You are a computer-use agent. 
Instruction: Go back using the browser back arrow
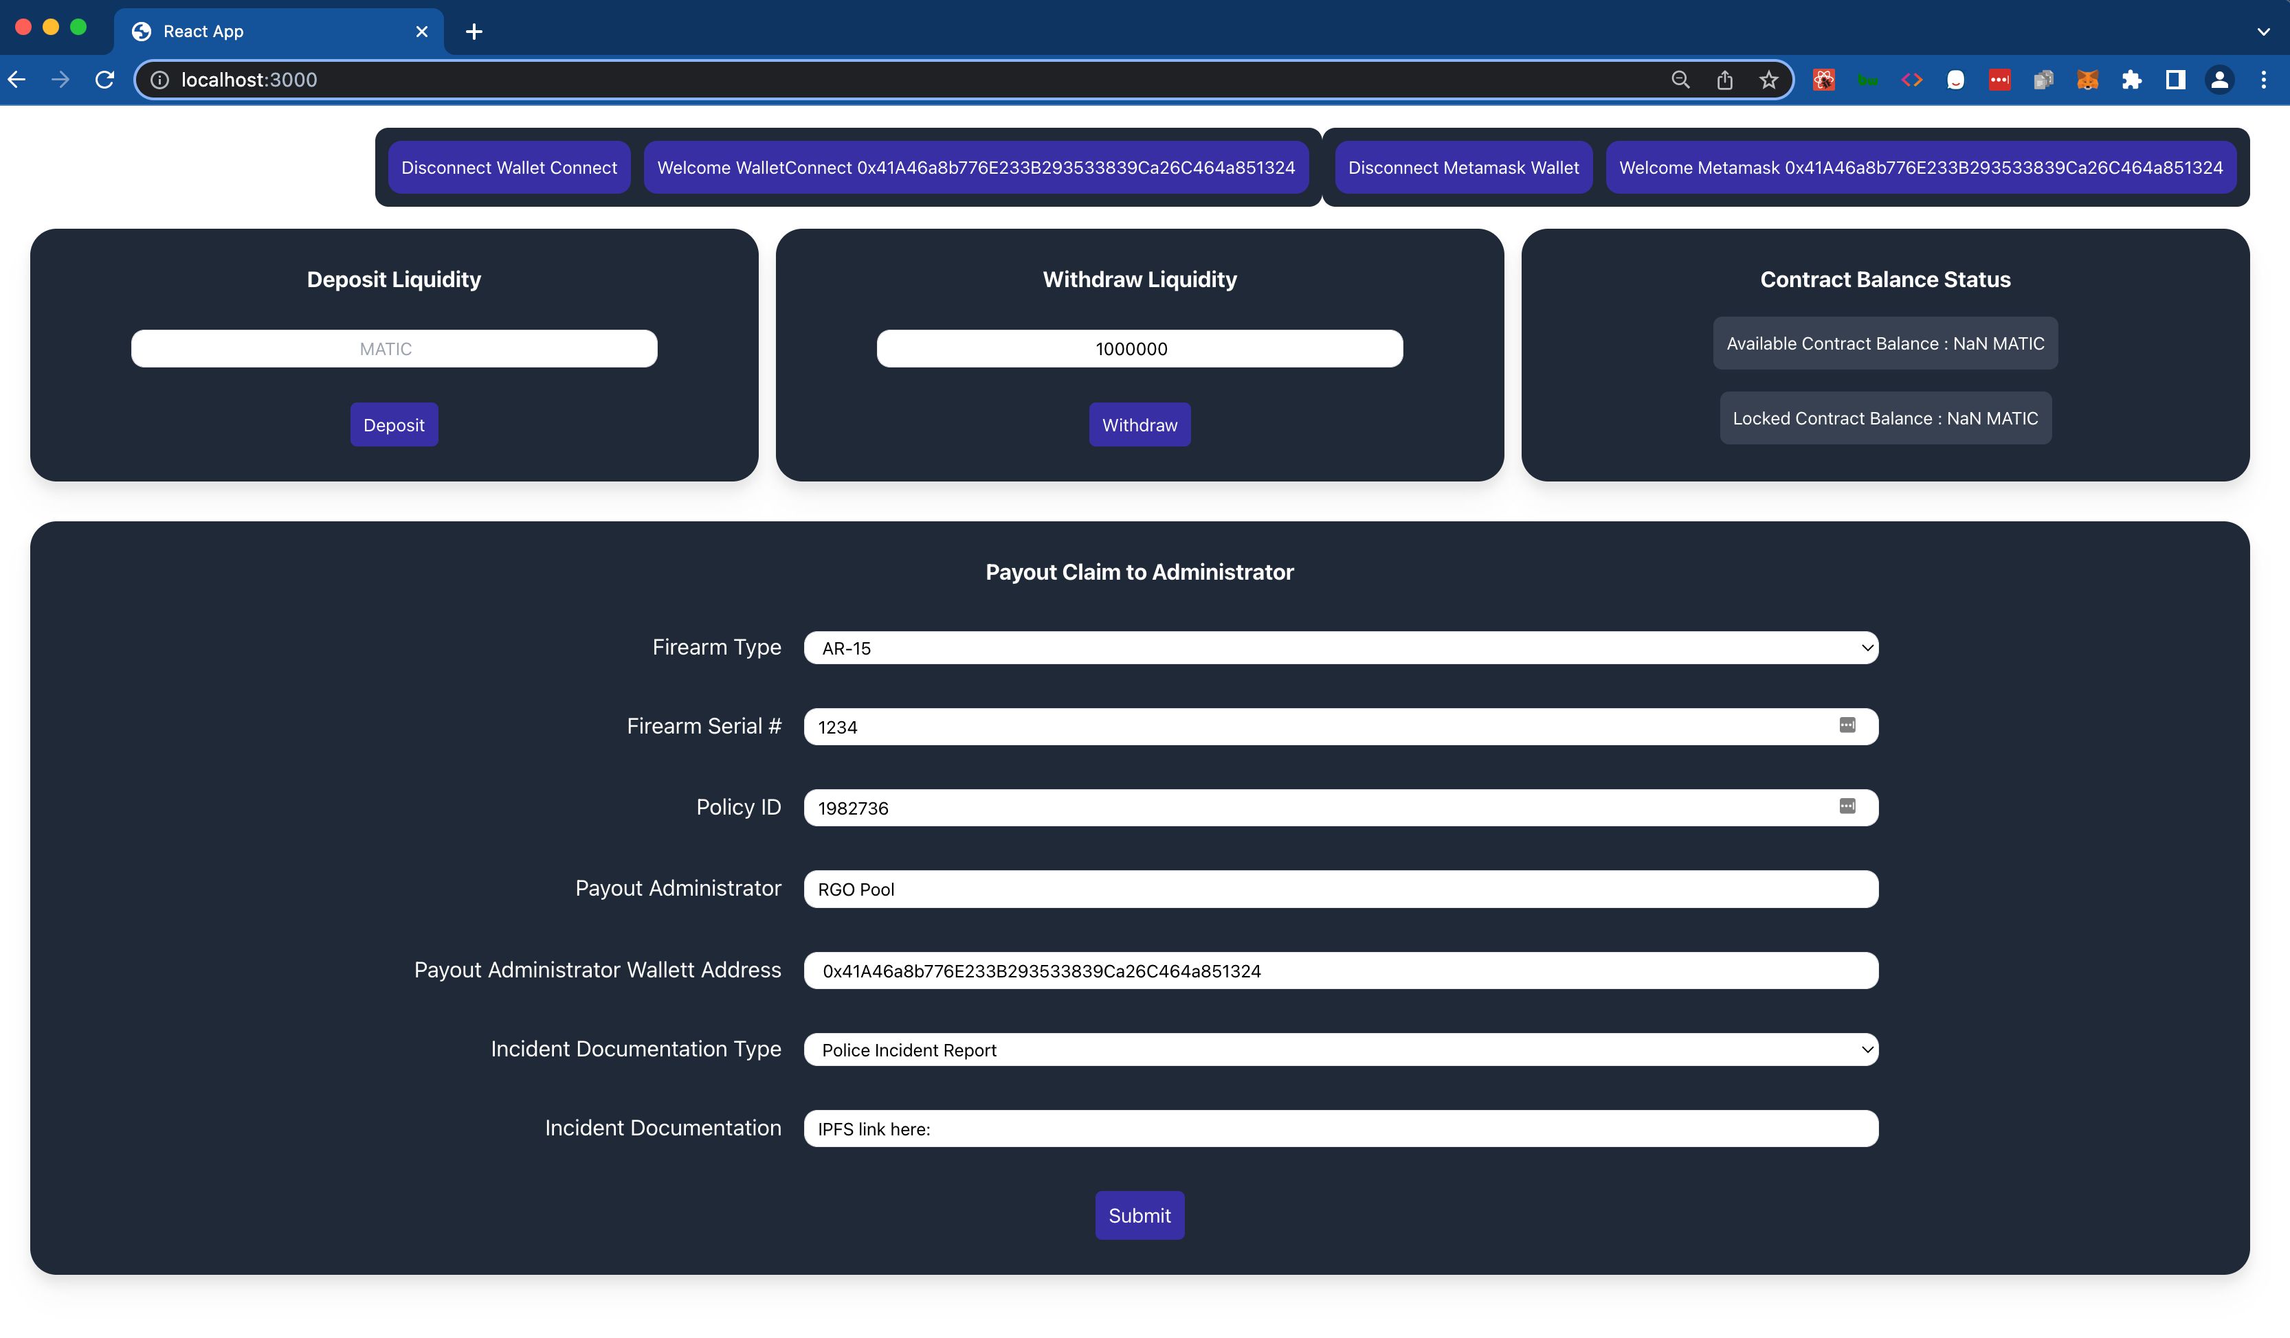click(16, 80)
